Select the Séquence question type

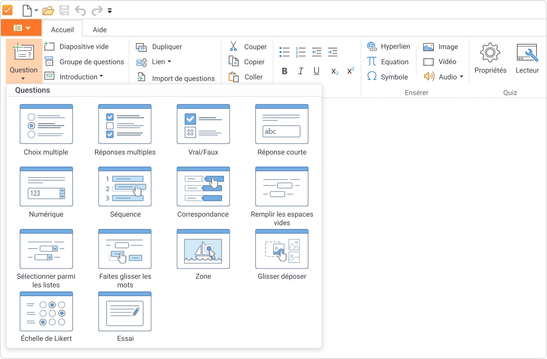coord(125,193)
